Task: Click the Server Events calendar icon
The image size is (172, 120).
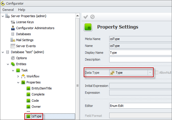Action: point(13,46)
